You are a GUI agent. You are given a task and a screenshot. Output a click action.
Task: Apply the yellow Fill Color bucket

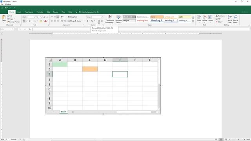[41, 21]
